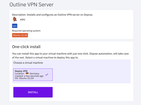Click the description text mentioning Doprax

point(52,15)
